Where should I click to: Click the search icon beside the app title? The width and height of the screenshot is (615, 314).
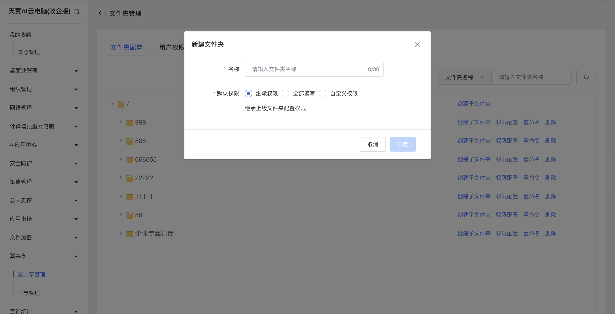point(76,12)
